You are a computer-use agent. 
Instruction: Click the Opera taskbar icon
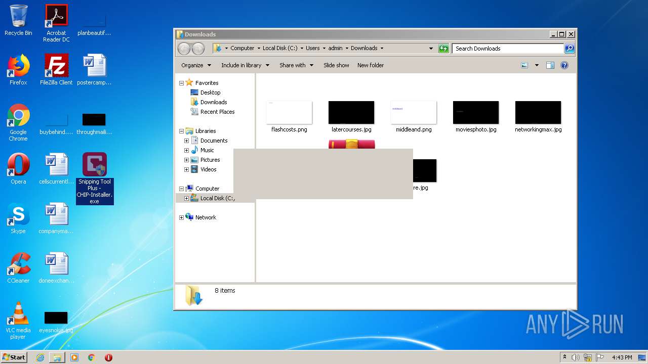[x=108, y=357]
